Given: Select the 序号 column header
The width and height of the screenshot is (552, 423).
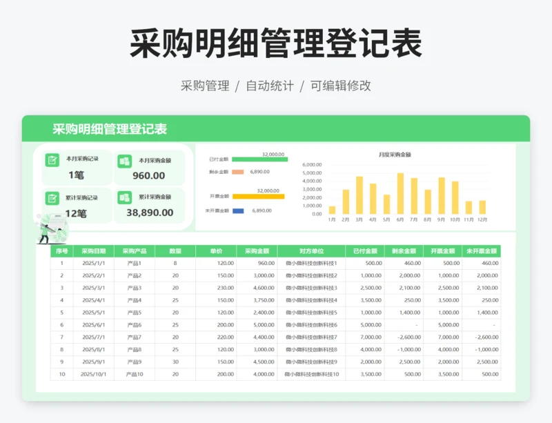Looking at the screenshot, I should [61, 251].
